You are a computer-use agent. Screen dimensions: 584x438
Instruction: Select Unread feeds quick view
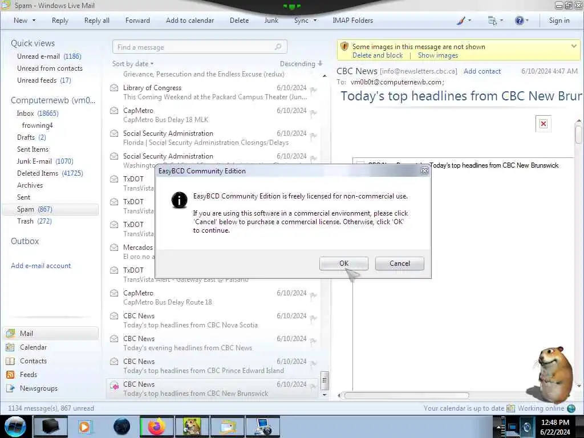[43, 80]
